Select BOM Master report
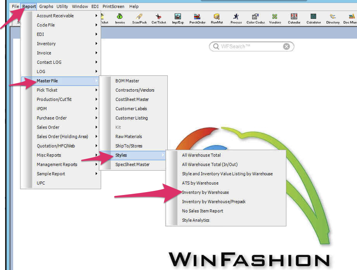The width and height of the screenshot is (357, 270). (x=133, y=81)
